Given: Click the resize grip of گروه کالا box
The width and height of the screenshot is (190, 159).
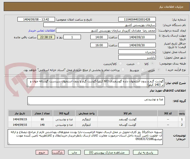Looking at the screenshot, I should click(x=29, y=104).
